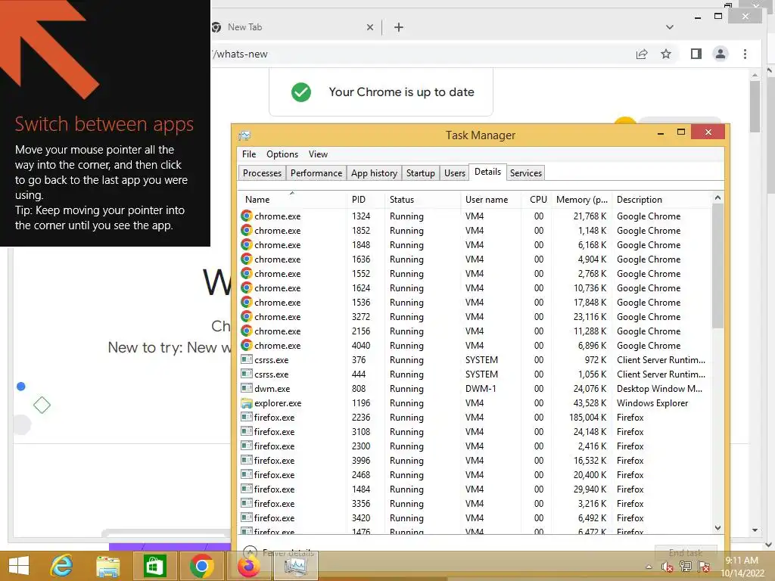Image resolution: width=775 pixels, height=581 pixels.
Task: Close the New Tab tab in Chrome
Action: point(369,28)
